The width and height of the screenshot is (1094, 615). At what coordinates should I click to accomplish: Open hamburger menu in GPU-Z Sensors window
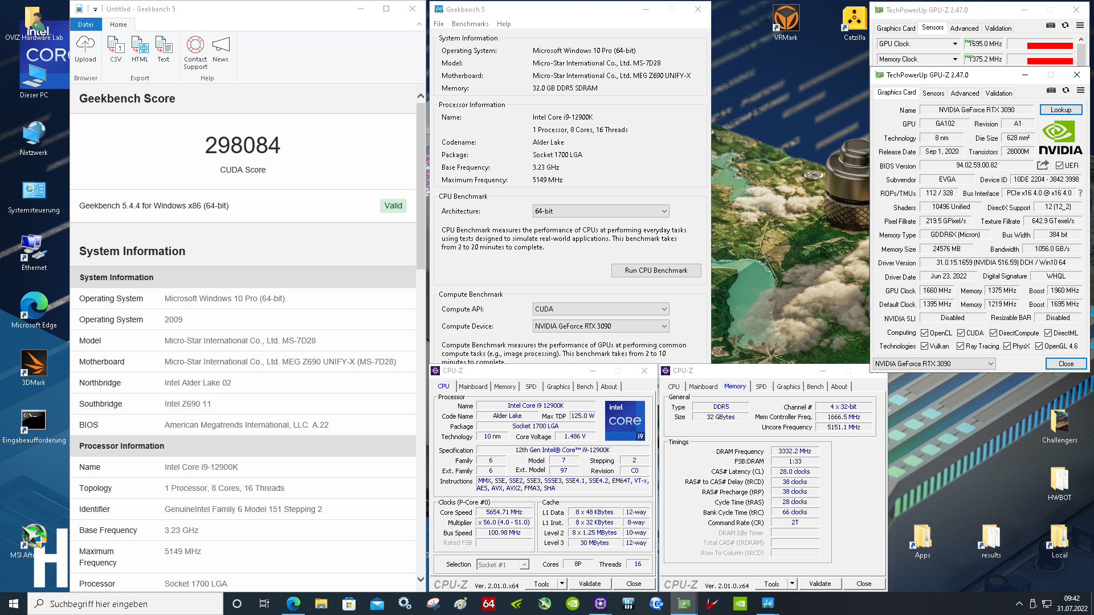point(1080,25)
